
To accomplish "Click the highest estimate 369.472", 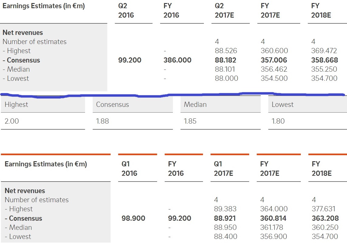I will click(324, 51).
